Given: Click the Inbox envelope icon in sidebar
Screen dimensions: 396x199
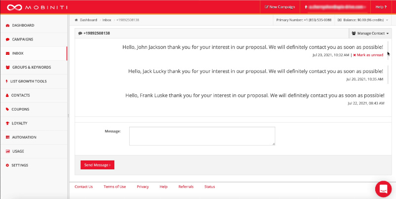Looking at the screenshot, I should point(7,53).
